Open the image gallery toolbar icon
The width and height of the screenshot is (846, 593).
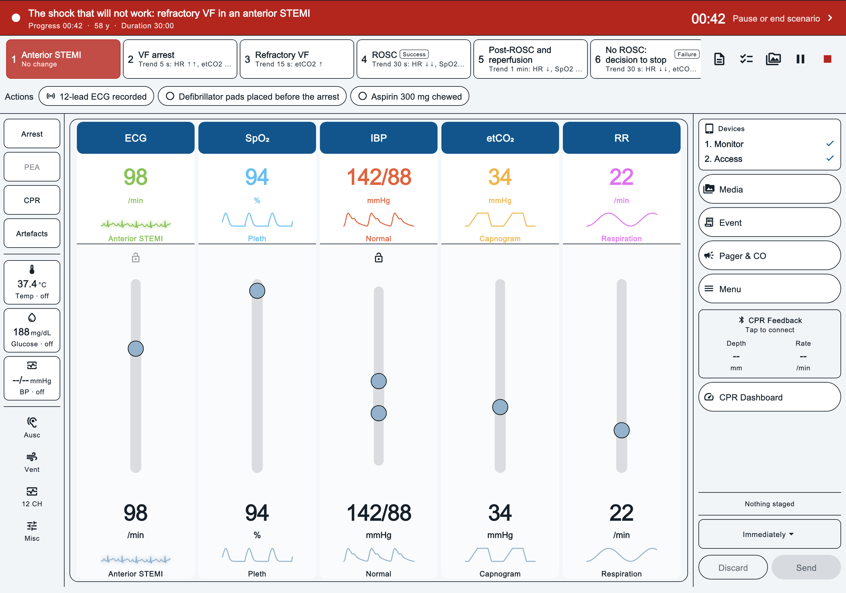point(773,59)
